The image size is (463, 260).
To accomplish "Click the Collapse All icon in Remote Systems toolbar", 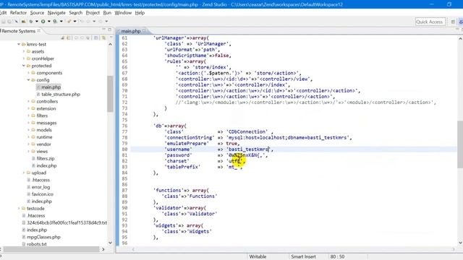I will click(x=96, y=38).
